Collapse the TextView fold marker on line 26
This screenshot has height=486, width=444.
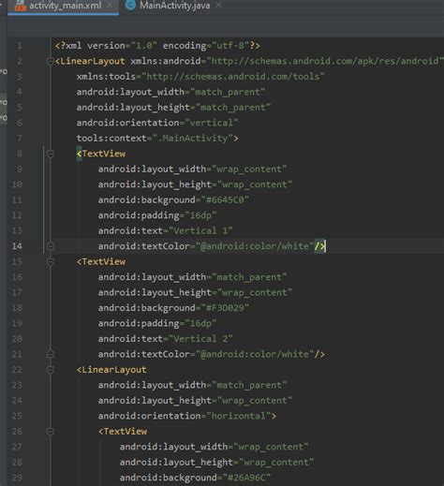point(51,432)
